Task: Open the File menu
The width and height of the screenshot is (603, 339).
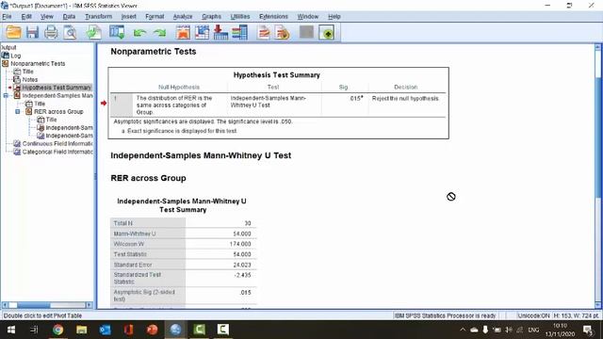Action: [7, 17]
